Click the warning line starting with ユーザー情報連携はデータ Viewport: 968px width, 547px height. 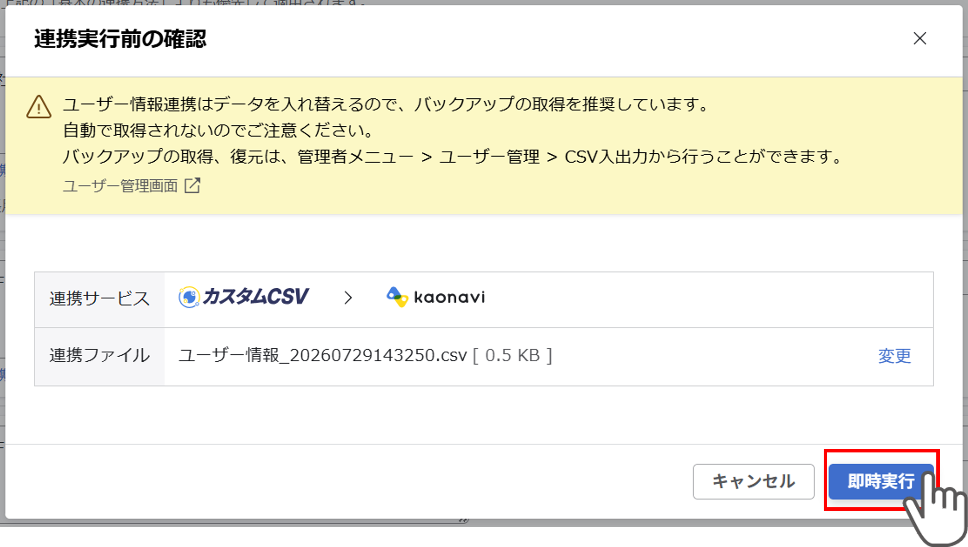pos(386,104)
